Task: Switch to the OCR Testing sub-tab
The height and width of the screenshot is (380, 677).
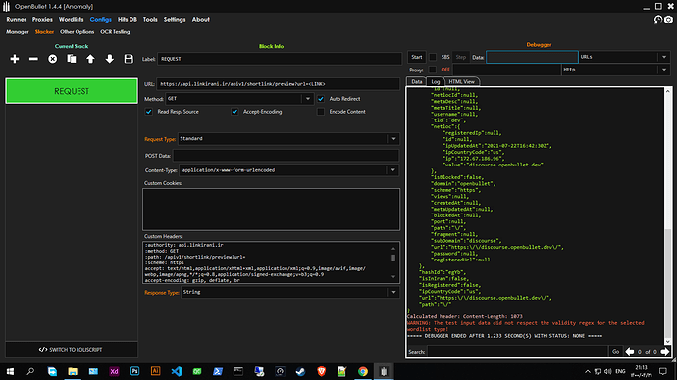Action: pos(115,32)
